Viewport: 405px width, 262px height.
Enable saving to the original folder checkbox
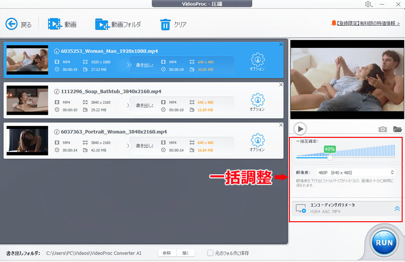click(x=210, y=253)
